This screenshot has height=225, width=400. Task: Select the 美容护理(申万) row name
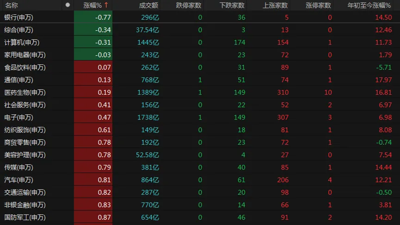(25, 155)
